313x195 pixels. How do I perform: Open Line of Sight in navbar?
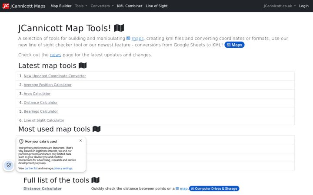(156, 6)
